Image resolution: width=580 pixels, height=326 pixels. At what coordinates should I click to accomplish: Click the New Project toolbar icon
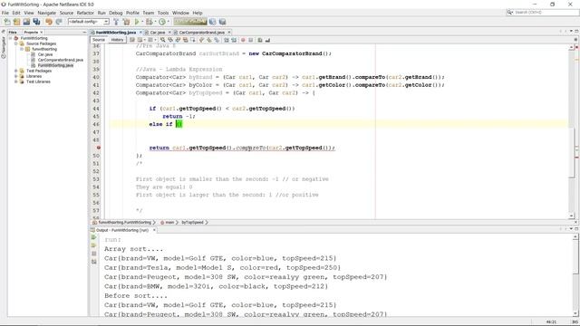(16, 22)
